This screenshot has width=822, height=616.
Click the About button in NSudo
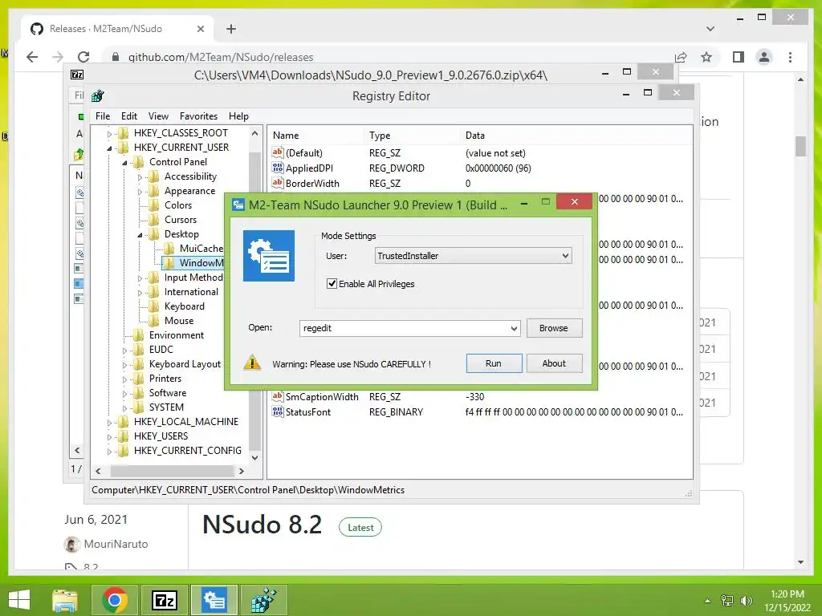coord(554,363)
